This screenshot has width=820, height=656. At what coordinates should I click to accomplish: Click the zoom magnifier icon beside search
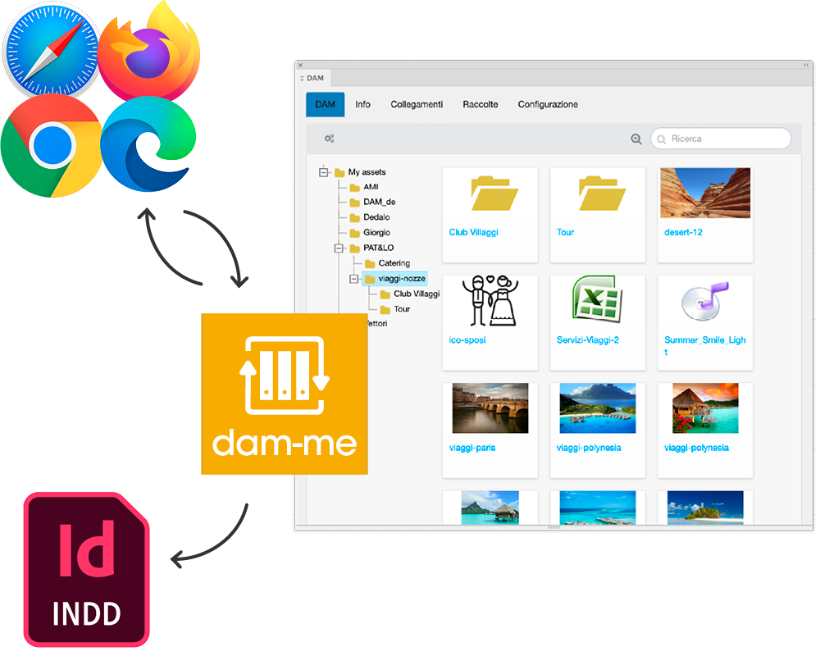tap(636, 139)
